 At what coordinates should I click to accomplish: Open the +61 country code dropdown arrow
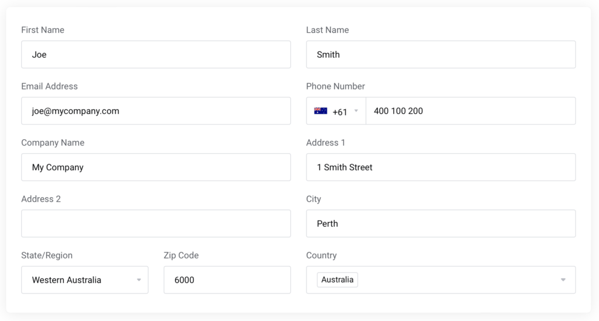[356, 111]
